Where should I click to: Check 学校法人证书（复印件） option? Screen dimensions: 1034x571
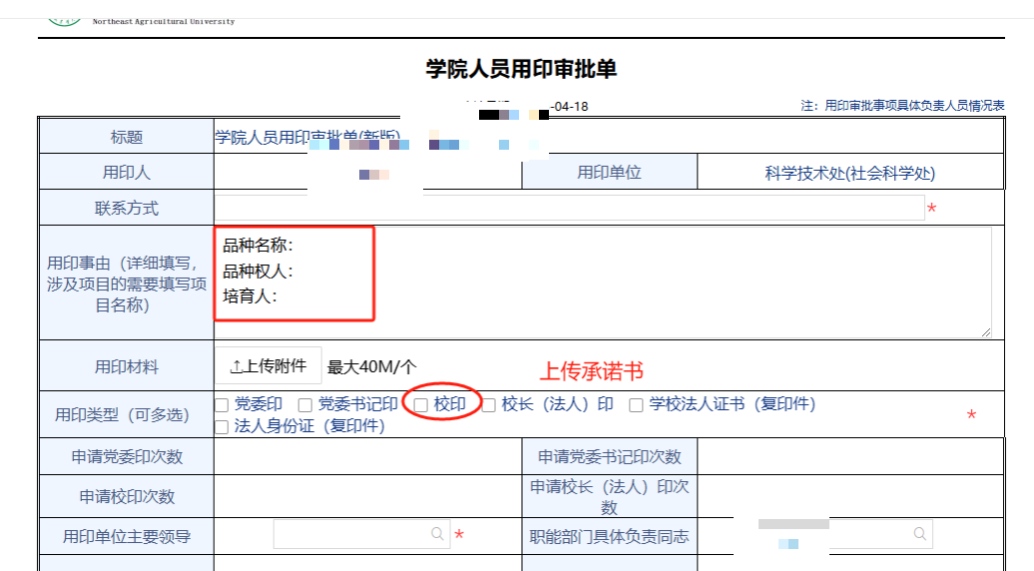coord(636,405)
